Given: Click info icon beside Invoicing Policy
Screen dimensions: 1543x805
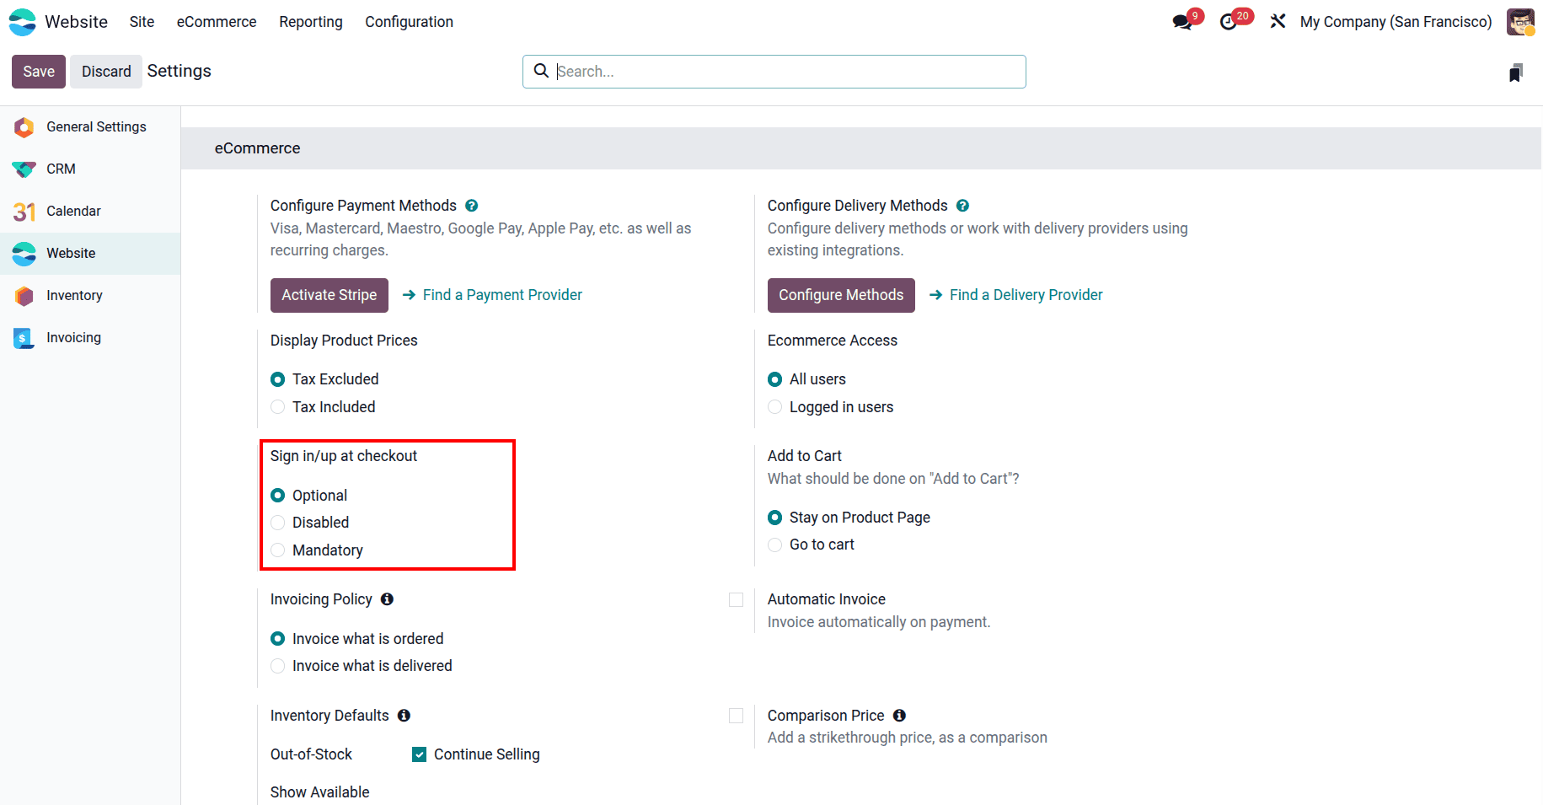Looking at the screenshot, I should coord(387,599).
